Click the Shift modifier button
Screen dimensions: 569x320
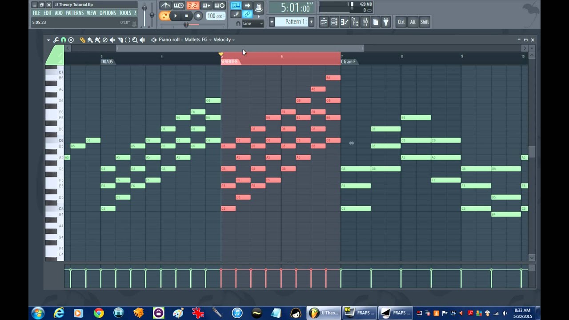[425, 22]
